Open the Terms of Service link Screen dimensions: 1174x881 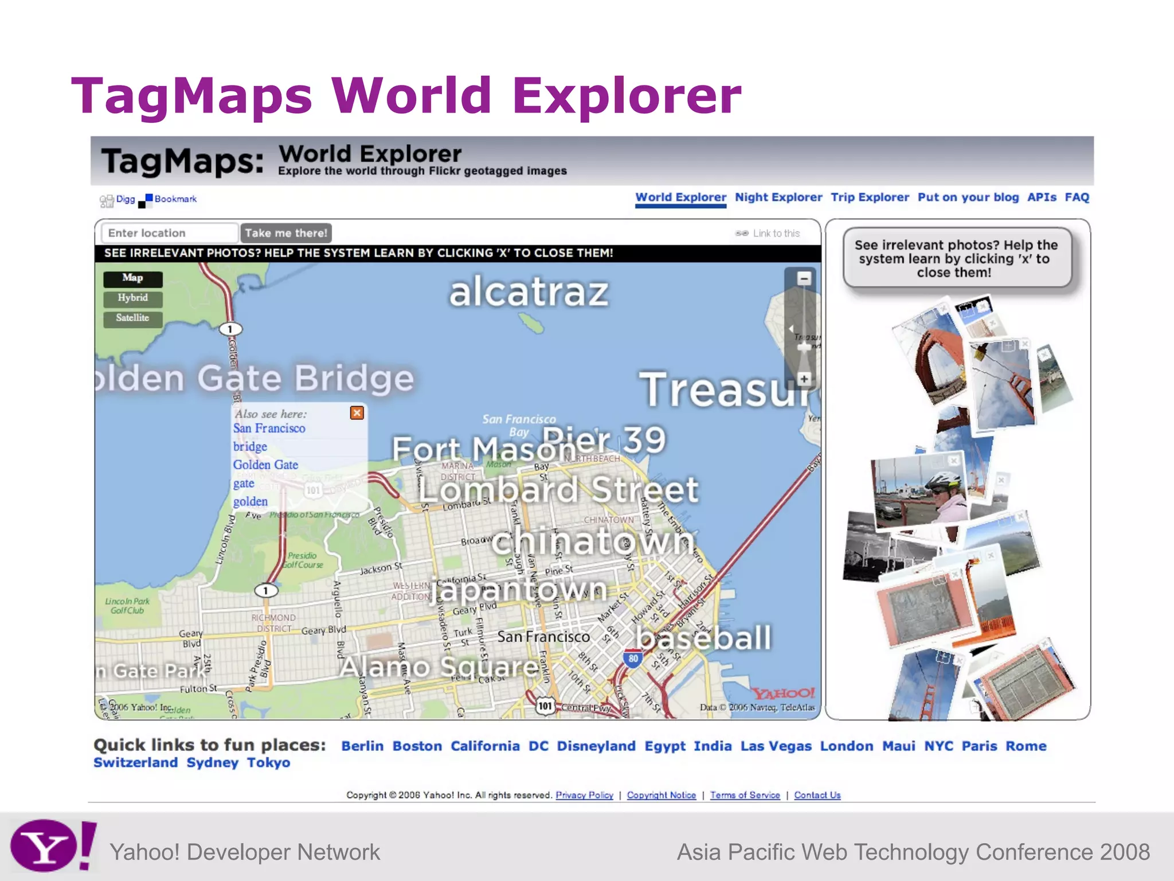coord(745,795)
